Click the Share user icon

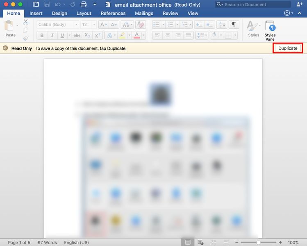click(299, 5)
